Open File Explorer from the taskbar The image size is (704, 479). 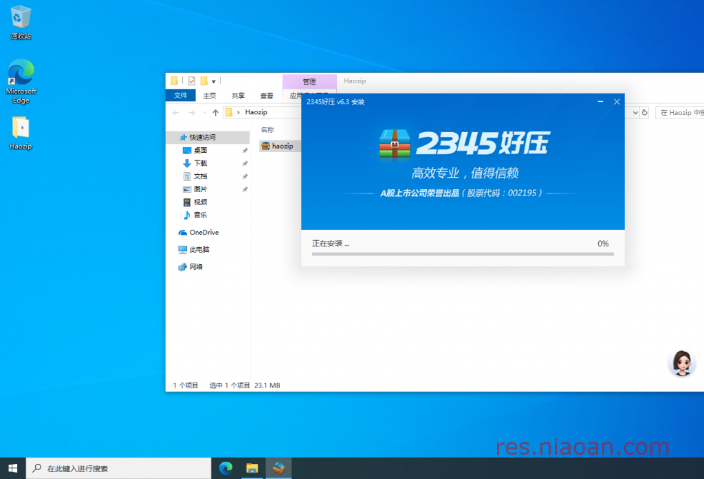[x=252, y=468]
